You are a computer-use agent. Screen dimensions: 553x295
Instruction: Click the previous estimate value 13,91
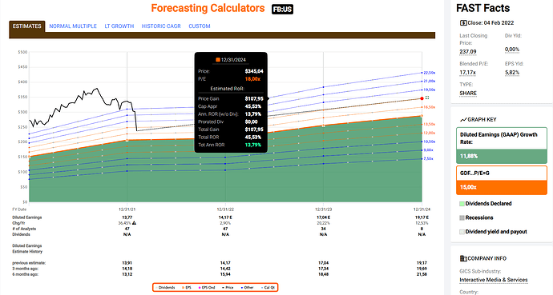127,263
